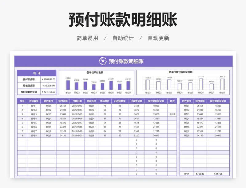Screen dimensions: 246x188
Task: Click the 合计 cell in summary table
Action: click(187, 174)
